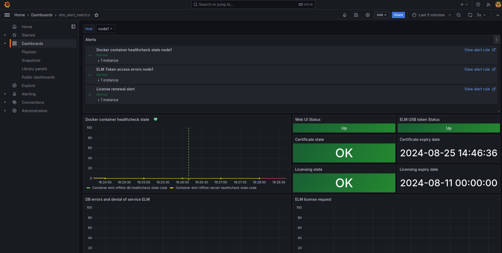Click the Alerting bell icon in sidebar

[x=14, y=94]
